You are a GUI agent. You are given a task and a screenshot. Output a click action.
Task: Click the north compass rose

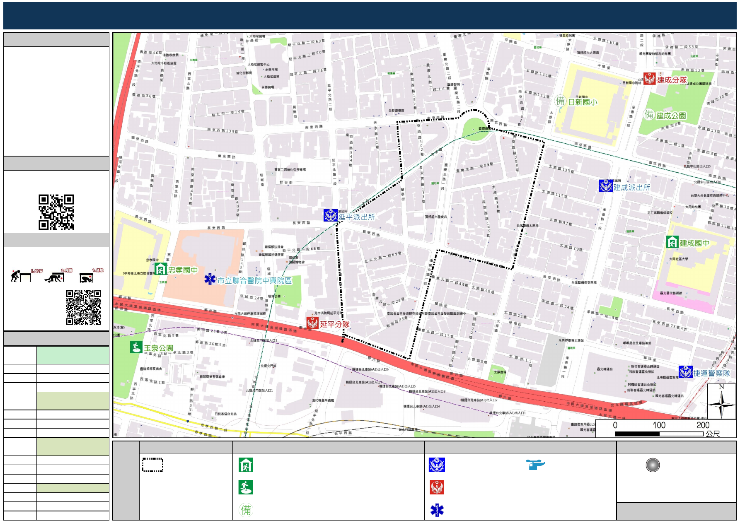[x=721, y=402]
